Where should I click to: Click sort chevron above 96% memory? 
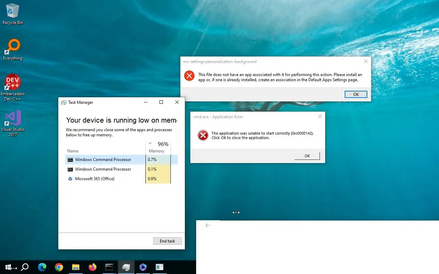click(x=150, y=144)
